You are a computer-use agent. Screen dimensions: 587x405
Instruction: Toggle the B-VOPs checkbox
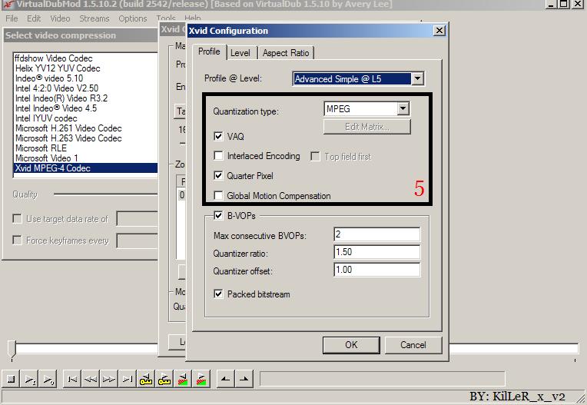tap(218, 216)
